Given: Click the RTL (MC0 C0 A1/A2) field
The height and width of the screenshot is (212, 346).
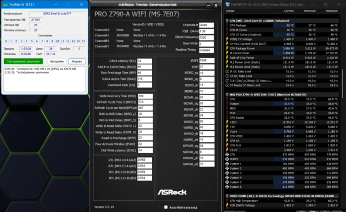Looking at the screenshot, I should click(x=144, y=160).
